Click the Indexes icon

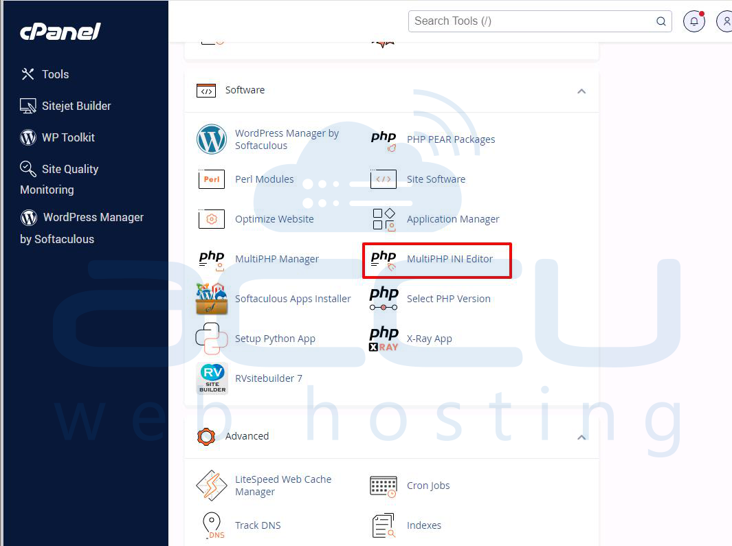[384, 525]
